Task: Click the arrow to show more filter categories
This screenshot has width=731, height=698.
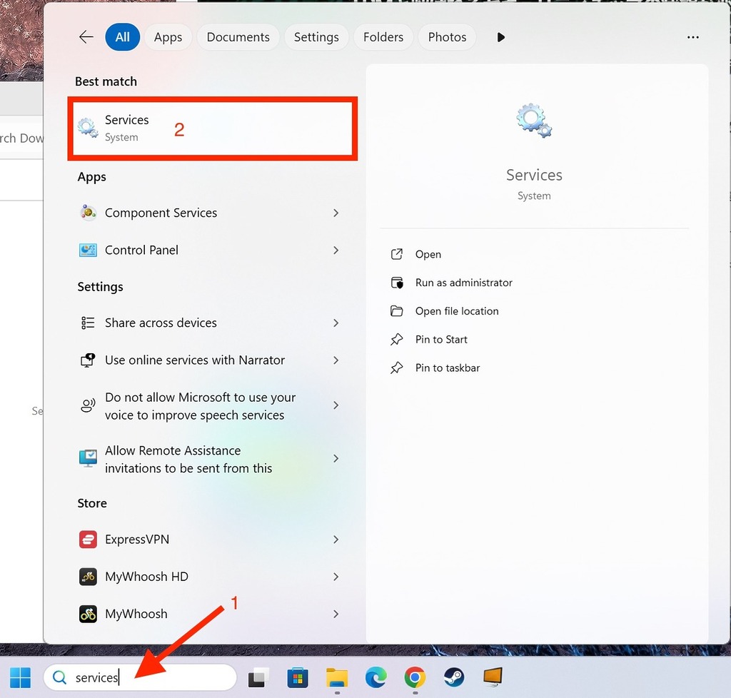Action: tap(500, 36)
